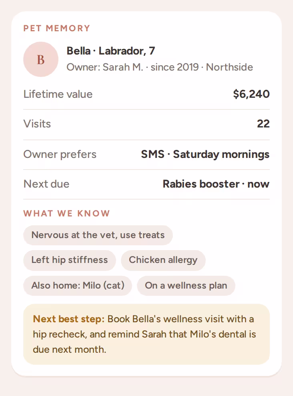This screenshot has width=293, height=396.
Task: Click the Next best step bold label
Action: tap(68, 319)
